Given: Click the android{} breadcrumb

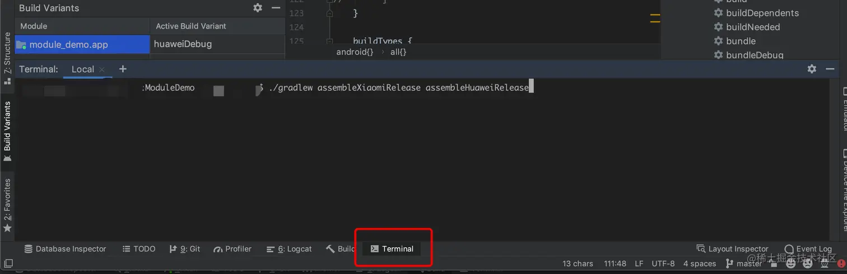Looking at the screenshot, I should [355, 52].
